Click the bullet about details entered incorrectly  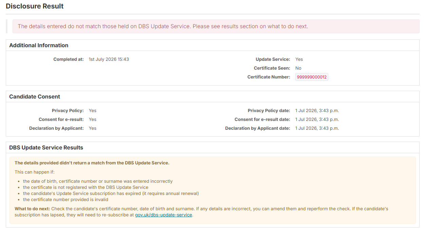coord(98,181)
